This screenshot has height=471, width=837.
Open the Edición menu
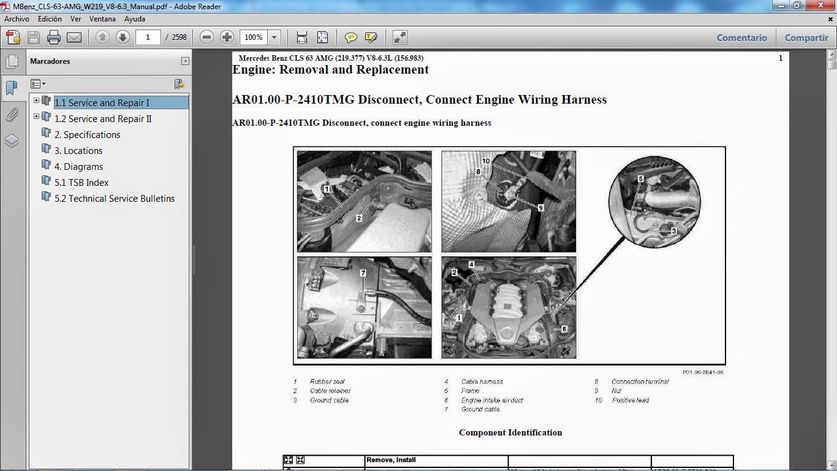point(50,19)
